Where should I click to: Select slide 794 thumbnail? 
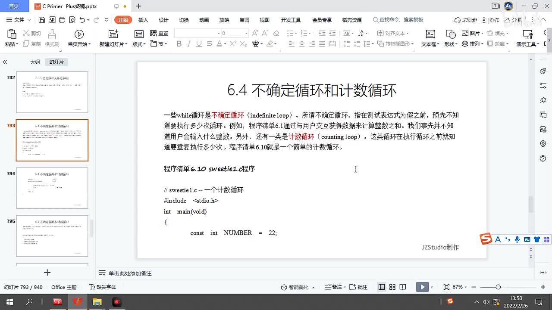pos(52,188)
